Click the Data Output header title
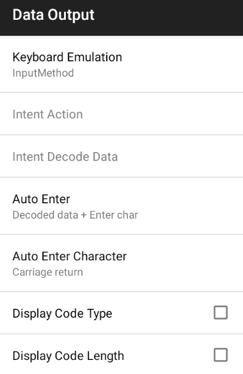Viewport: 243px width, 374px height. (54, 15)
